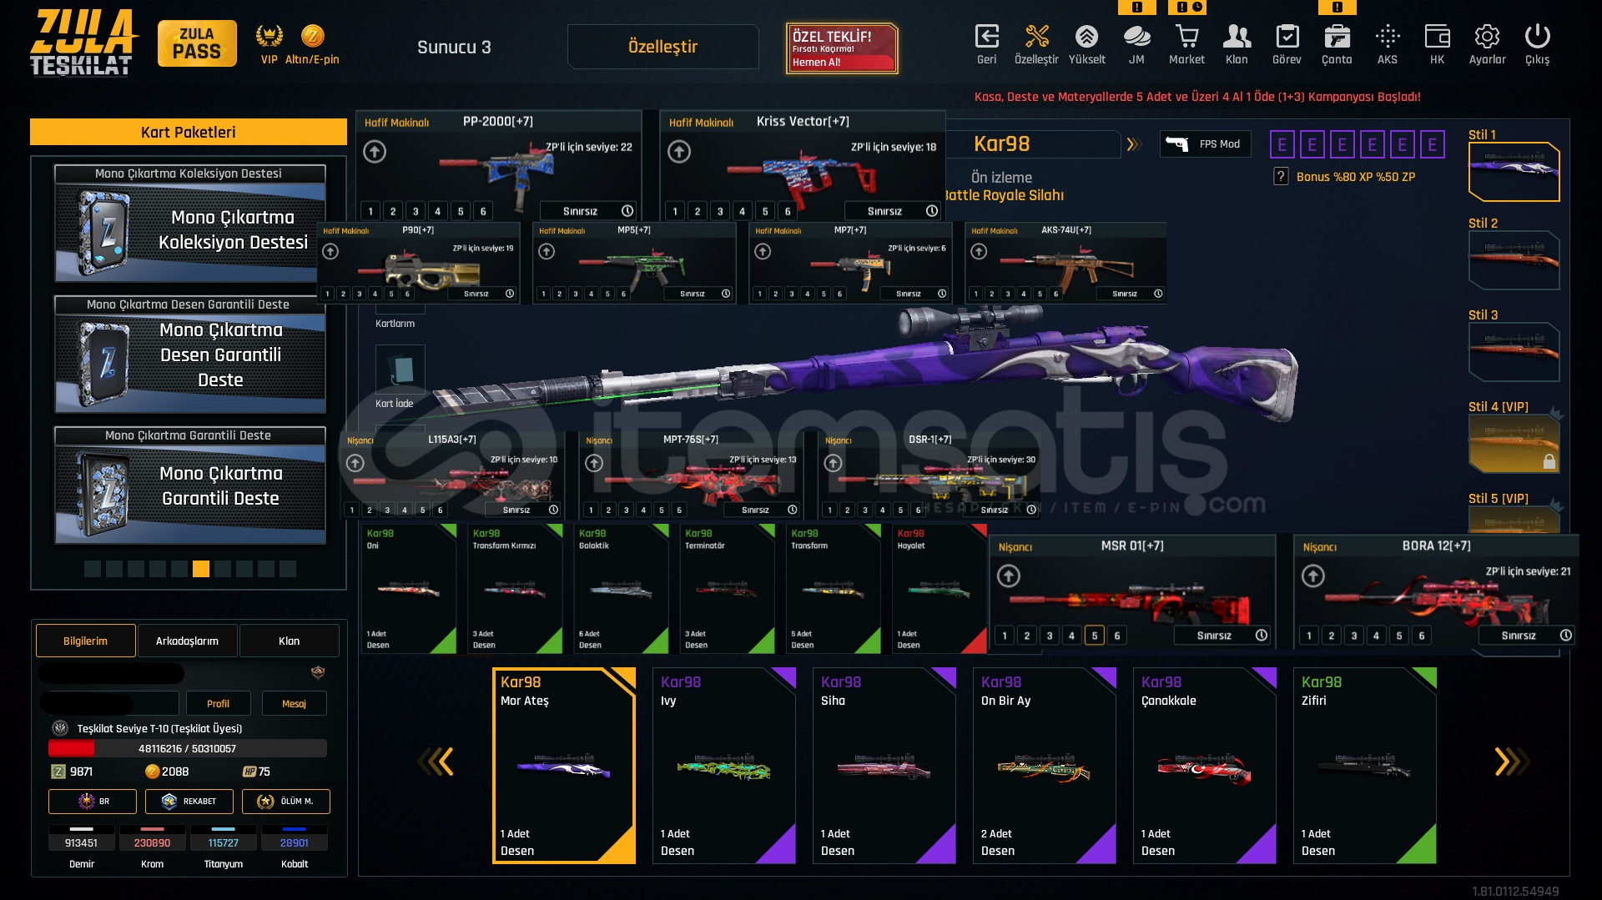Viewport: 1602px width, 900px height.
Task: Toggle FPS Mod preview
Action: pos(1202,144)
